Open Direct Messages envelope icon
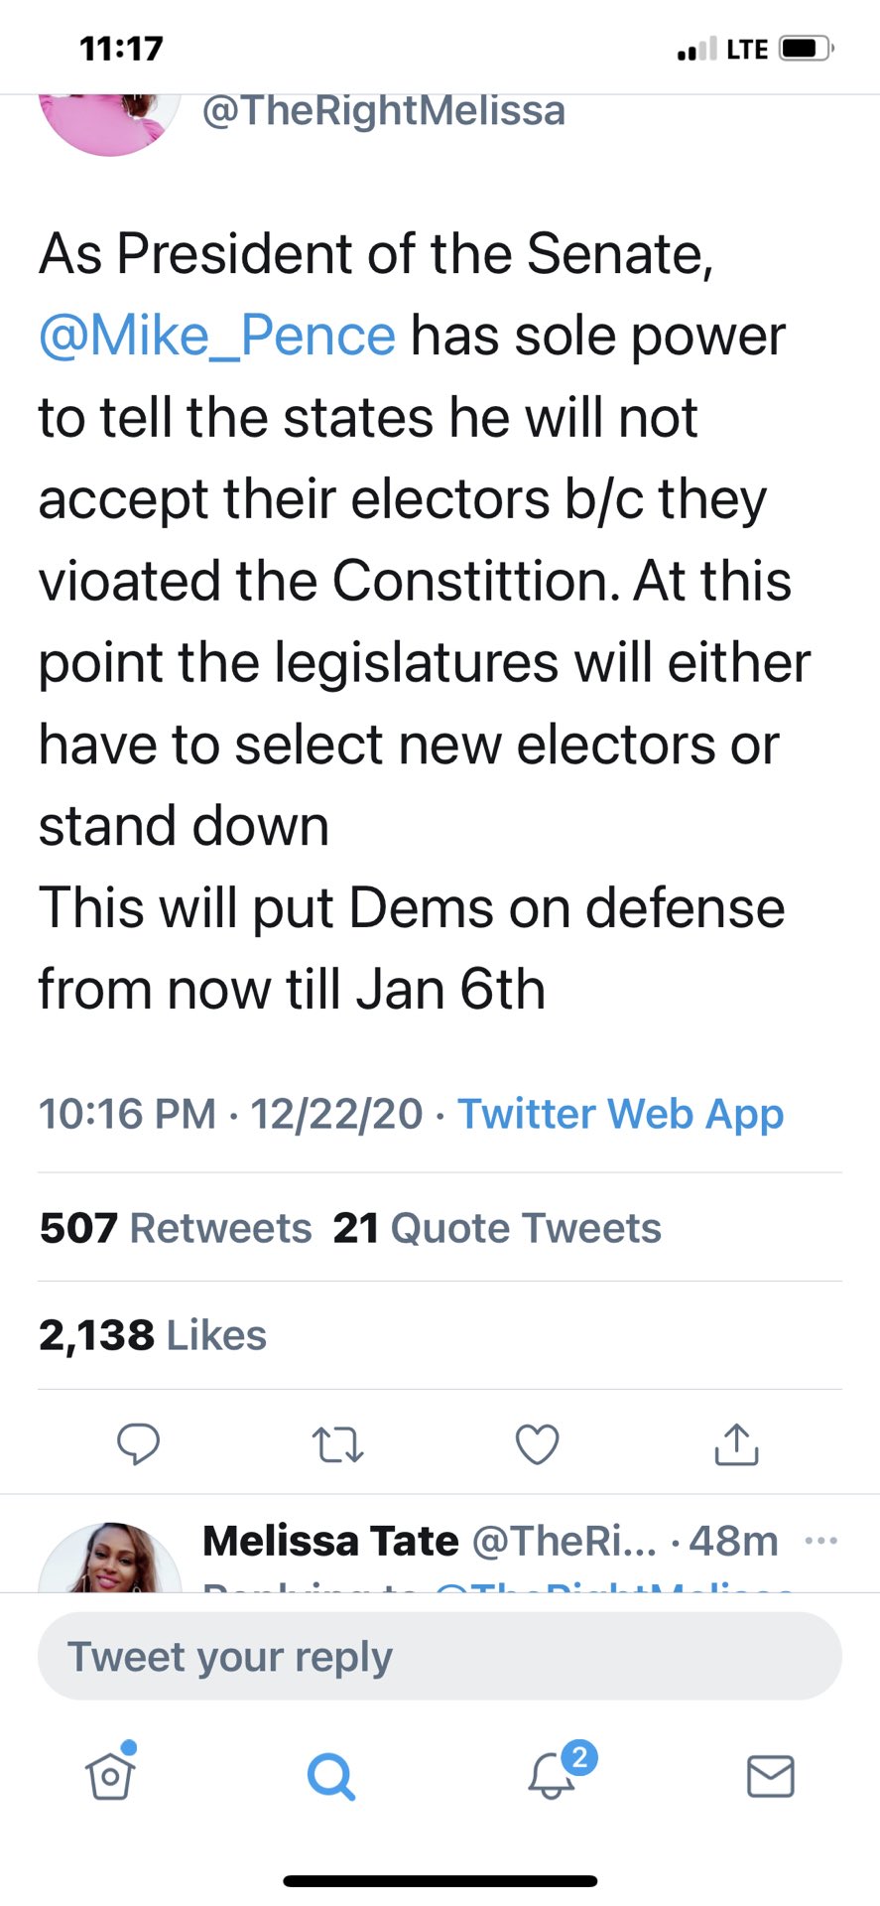Viewport: 880px width, 1906px height. click(771, 1777)
